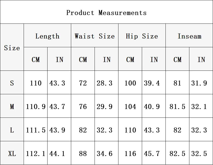Click the Inseam column header
The image size is (213, 165).
point(189,35)
